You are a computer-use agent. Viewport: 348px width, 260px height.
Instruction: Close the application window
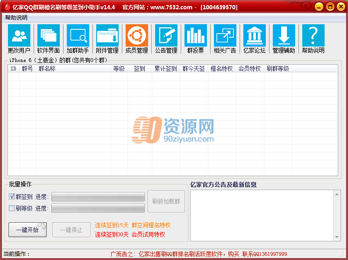click(341, 7)
